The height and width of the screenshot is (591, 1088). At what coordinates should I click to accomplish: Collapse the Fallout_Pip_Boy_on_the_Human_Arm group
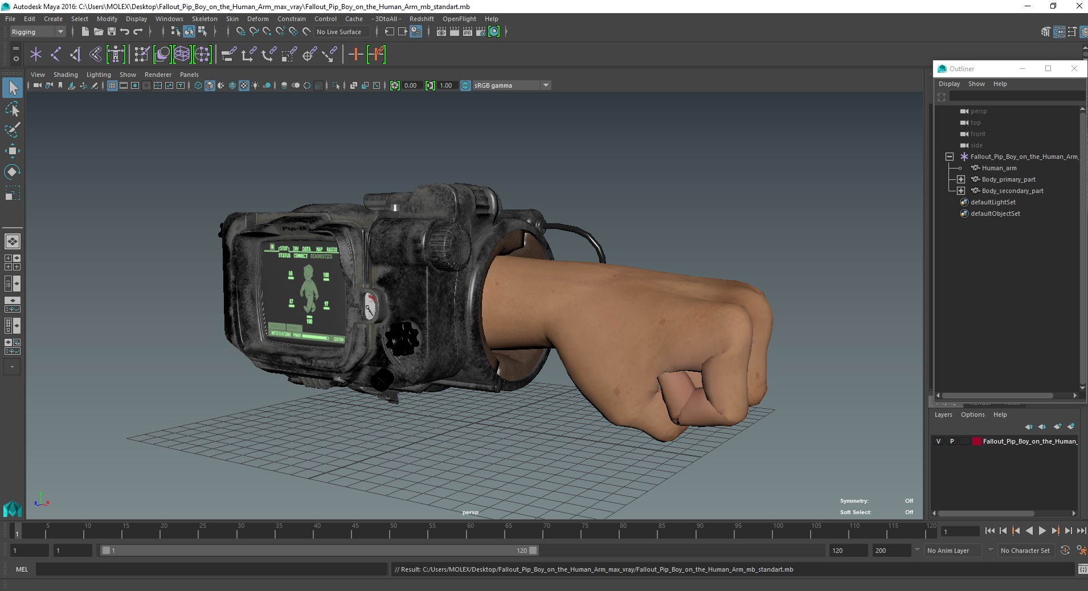tap(950, 157)
